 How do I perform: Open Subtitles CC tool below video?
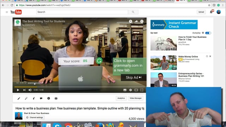click(56, 98)
